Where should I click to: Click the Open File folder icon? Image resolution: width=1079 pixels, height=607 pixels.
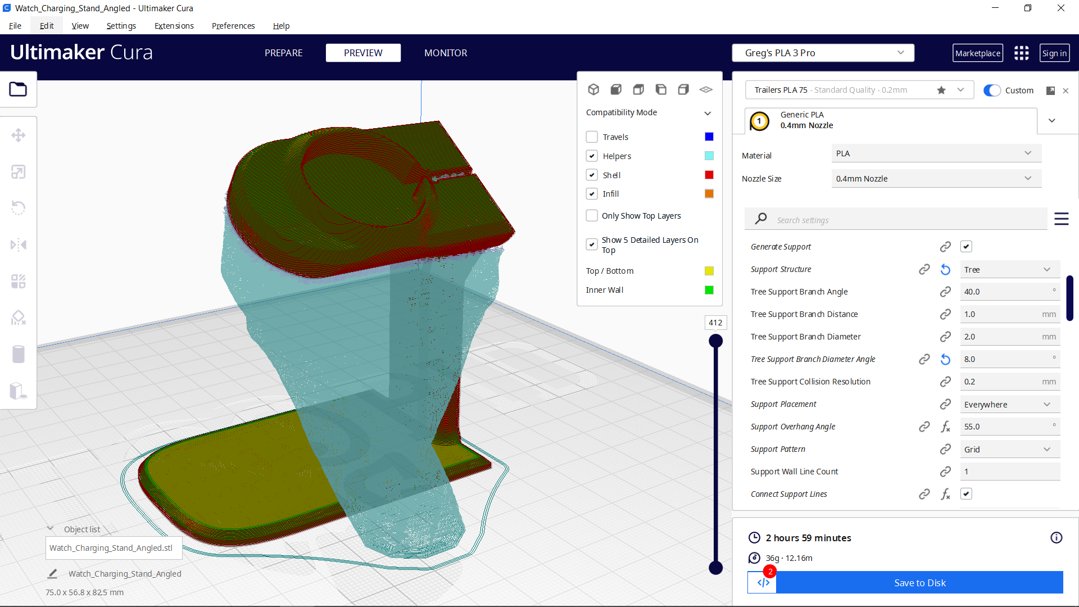click(18, 89)
